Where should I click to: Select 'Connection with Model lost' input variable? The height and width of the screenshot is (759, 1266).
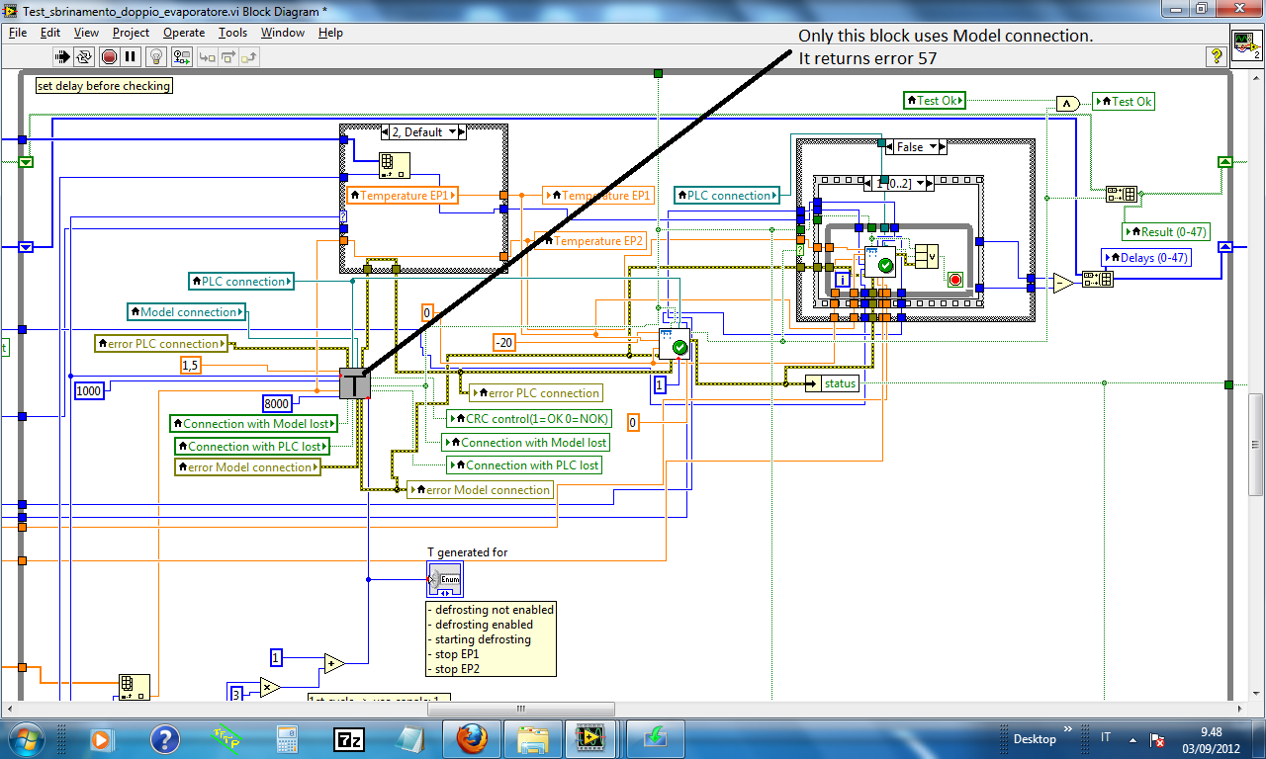pos(253,423)
